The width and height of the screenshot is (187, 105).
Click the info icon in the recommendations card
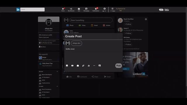pyautogui.click(x=146, y=19)
